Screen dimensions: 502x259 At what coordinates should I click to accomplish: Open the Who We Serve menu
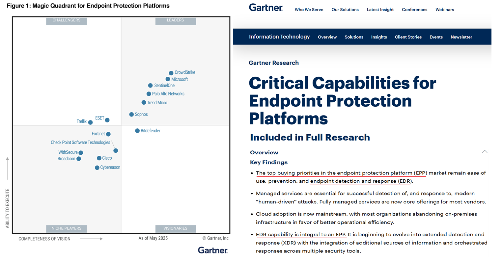[x=309, y=10]
